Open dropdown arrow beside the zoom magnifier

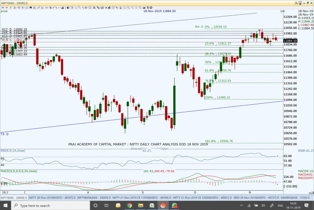126,8
